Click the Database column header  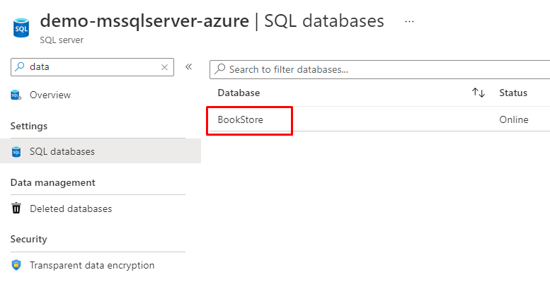(239, 93)
